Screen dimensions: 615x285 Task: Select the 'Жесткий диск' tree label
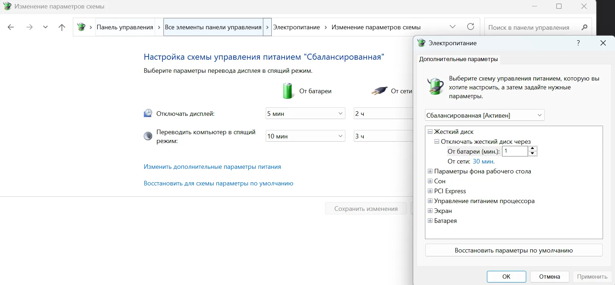[x=454, y=132]
